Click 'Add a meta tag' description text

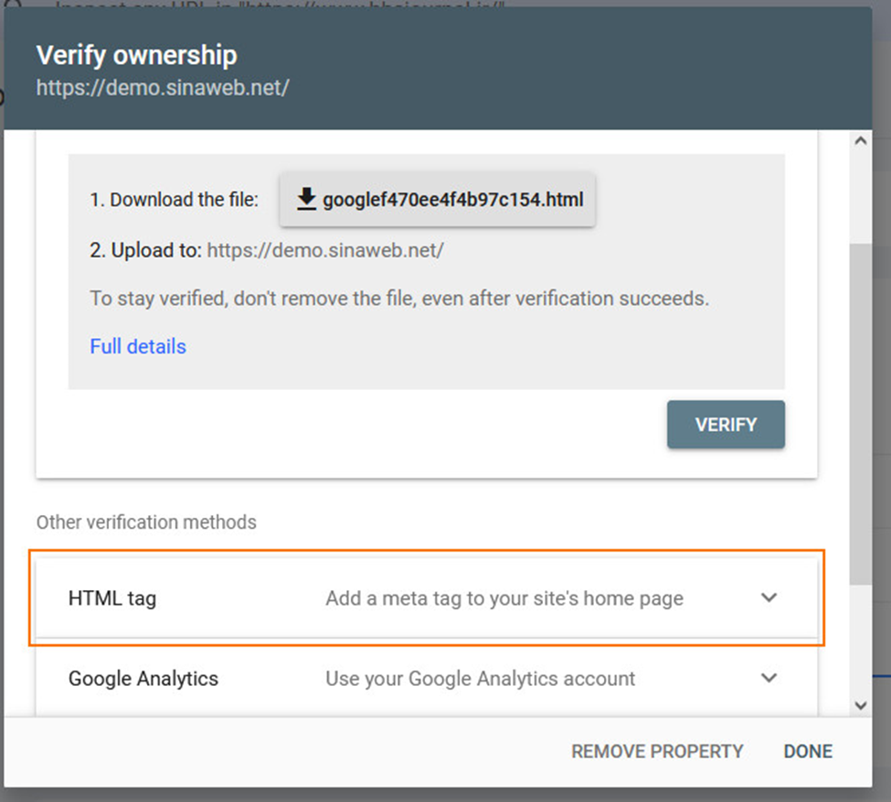[504, 599]
